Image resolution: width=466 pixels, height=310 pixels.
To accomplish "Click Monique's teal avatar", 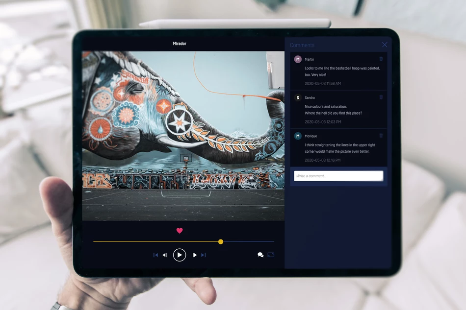I will point(298,136).
